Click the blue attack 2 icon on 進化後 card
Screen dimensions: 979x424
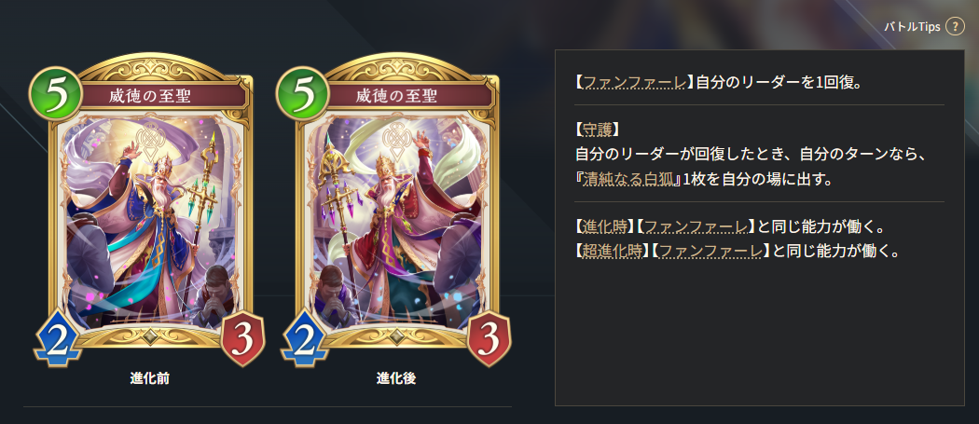[x=304, y=338]
